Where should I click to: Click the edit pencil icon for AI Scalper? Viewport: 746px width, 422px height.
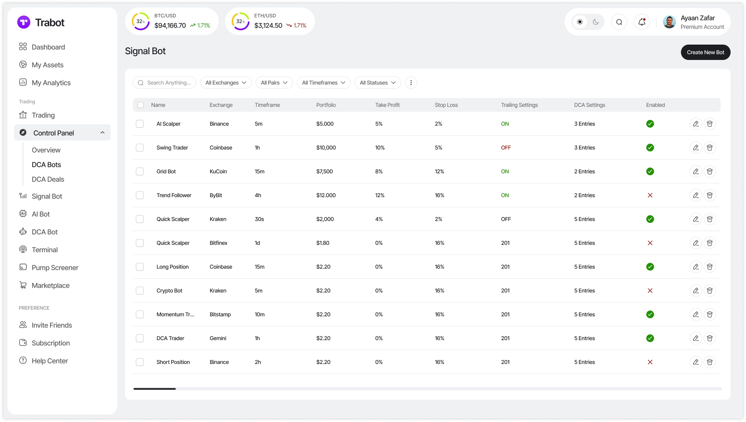tap(696, 124)
